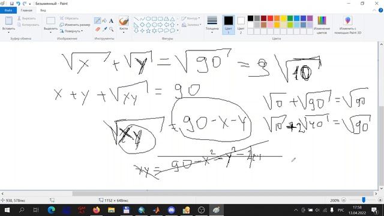Choose the Curve shape
The image size is (384, 216).
(142, 19)
